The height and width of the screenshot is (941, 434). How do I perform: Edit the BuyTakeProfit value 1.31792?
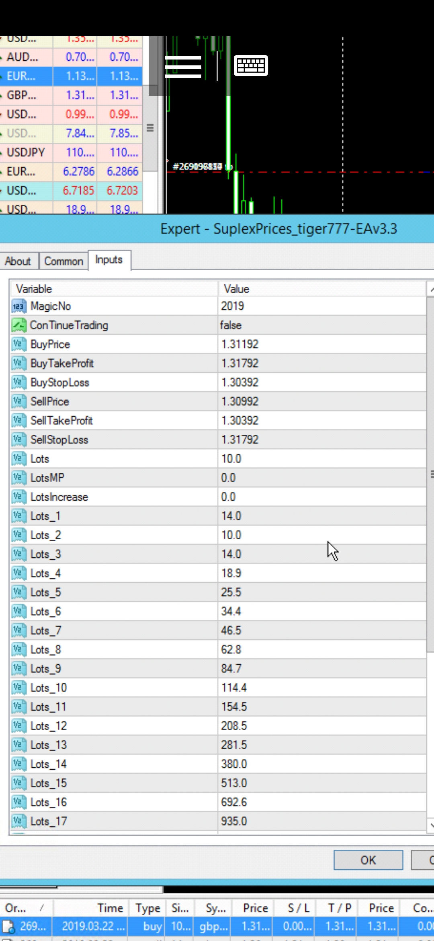(240, 364)
